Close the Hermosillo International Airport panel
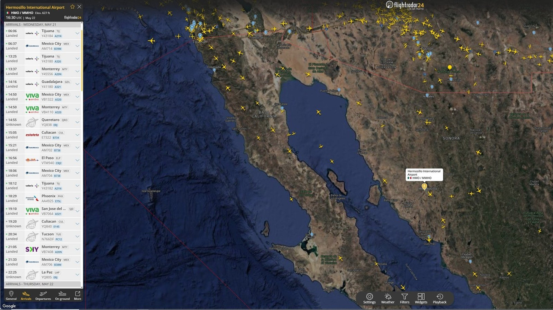This screenshot has height=310, width=553. click(79, 7)
